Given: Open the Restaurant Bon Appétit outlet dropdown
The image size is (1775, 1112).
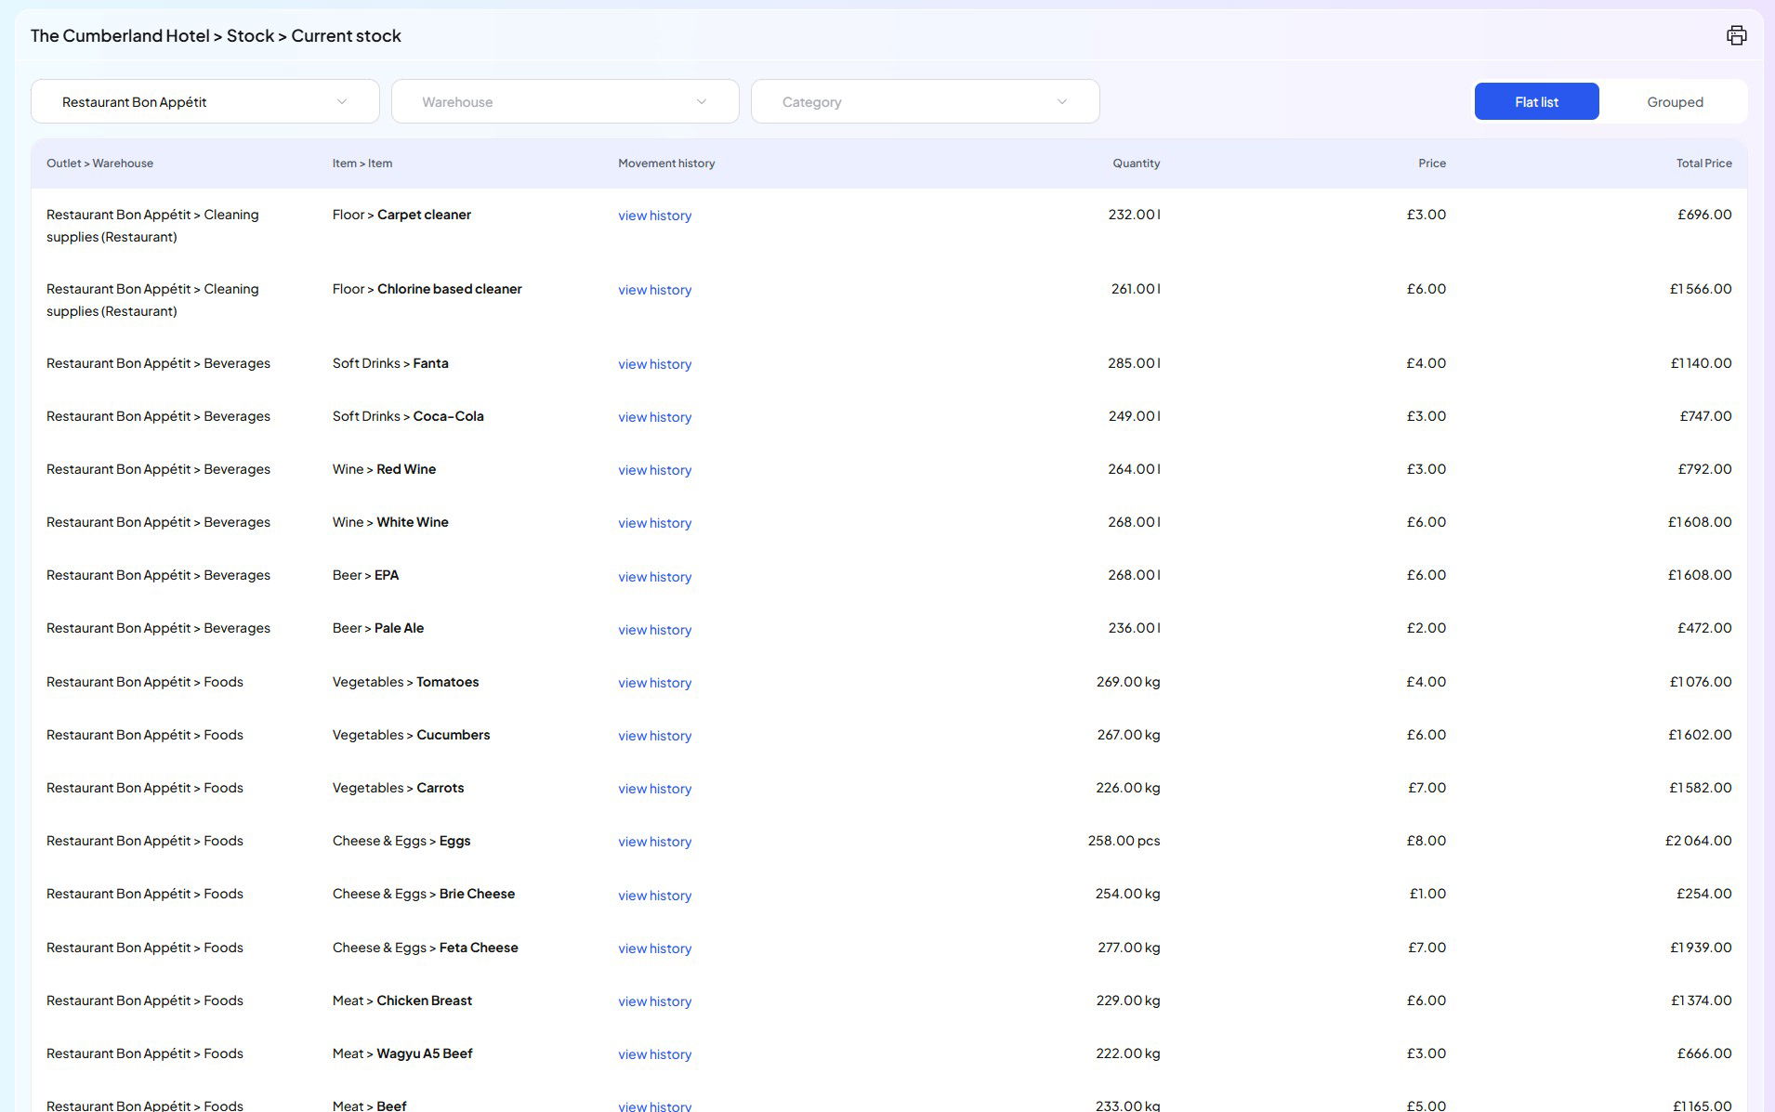Looking at the screenshot, I should tap(204, 101).
